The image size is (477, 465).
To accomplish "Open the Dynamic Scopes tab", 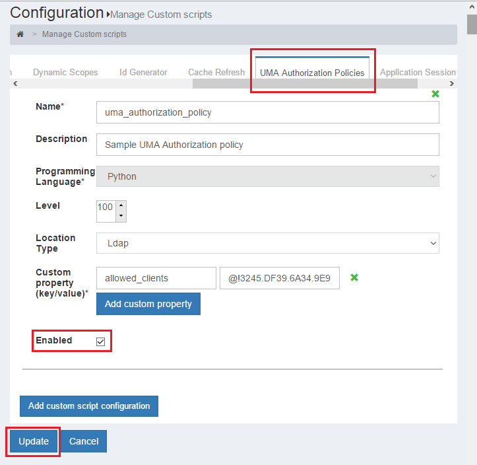I will [65, 73].
